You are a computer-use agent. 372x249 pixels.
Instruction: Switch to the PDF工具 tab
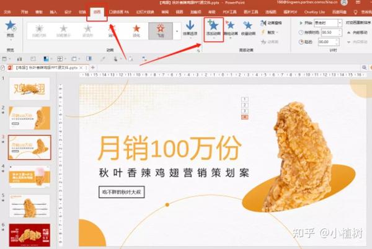(x=229, y=12)
